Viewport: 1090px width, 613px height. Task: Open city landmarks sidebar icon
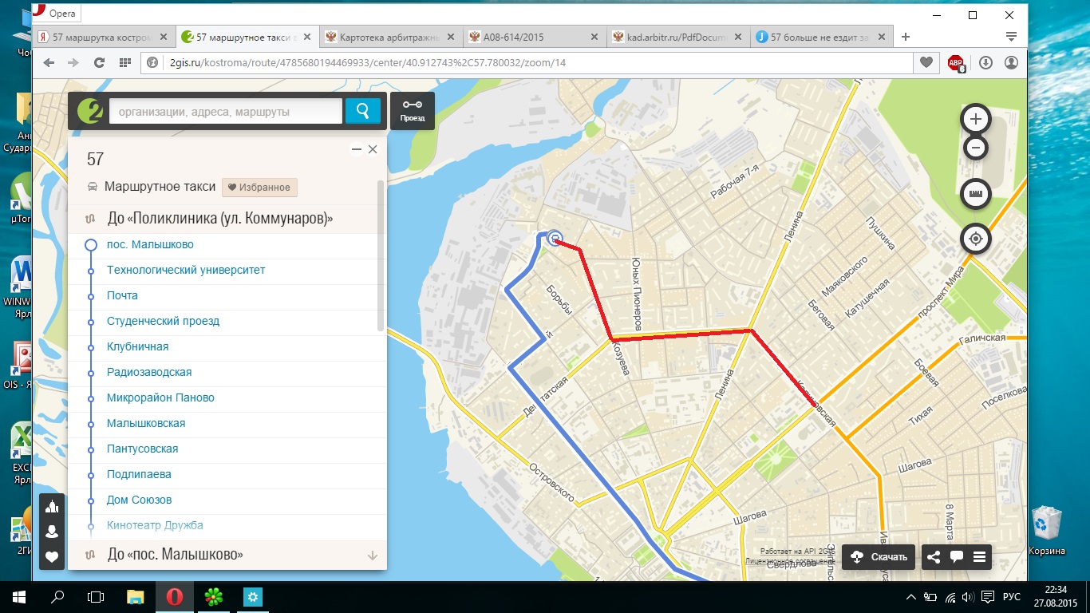(x=53, y=506)
